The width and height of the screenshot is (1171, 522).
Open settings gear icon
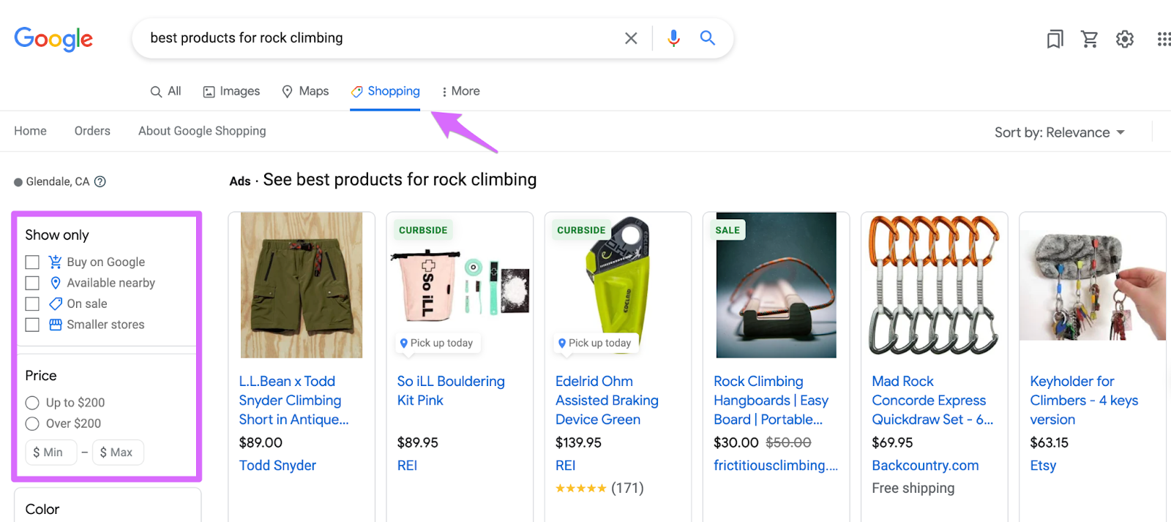(1125, 39)
